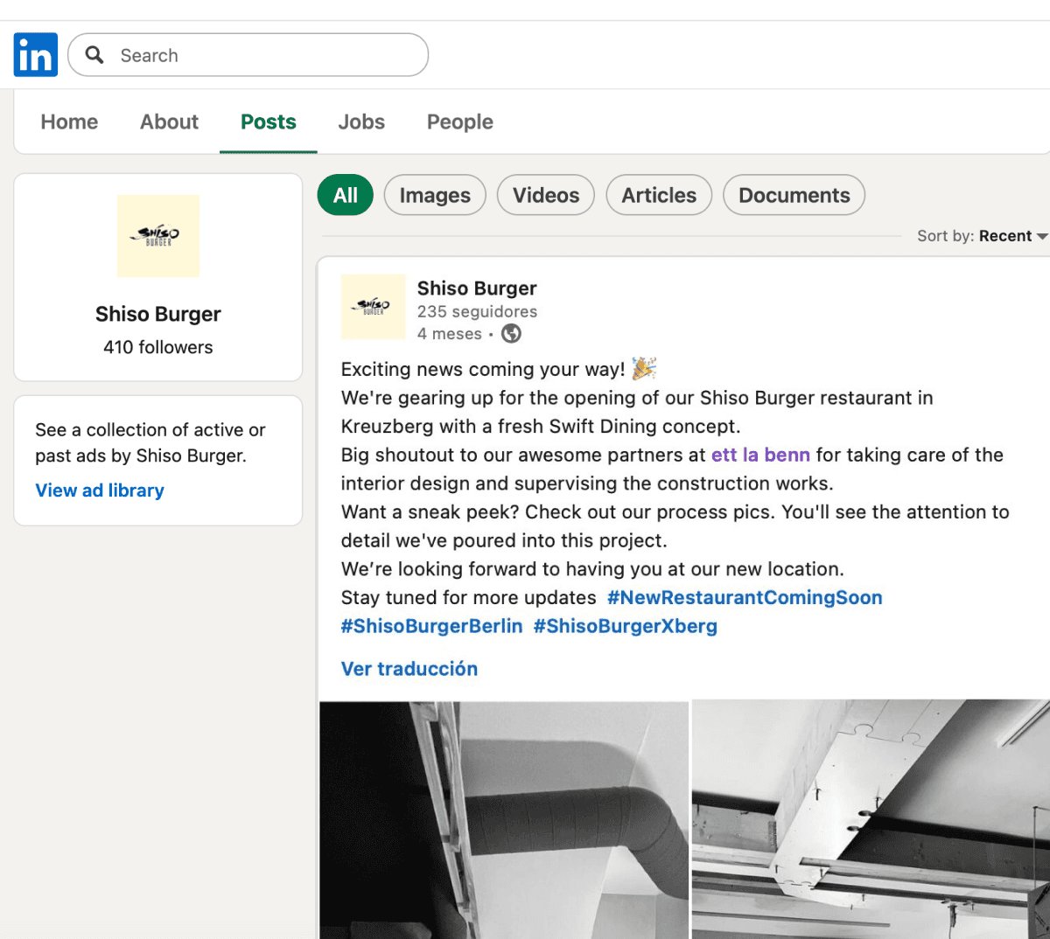
Task: Click the globe visibility icon in post
Action: [511, 333]
